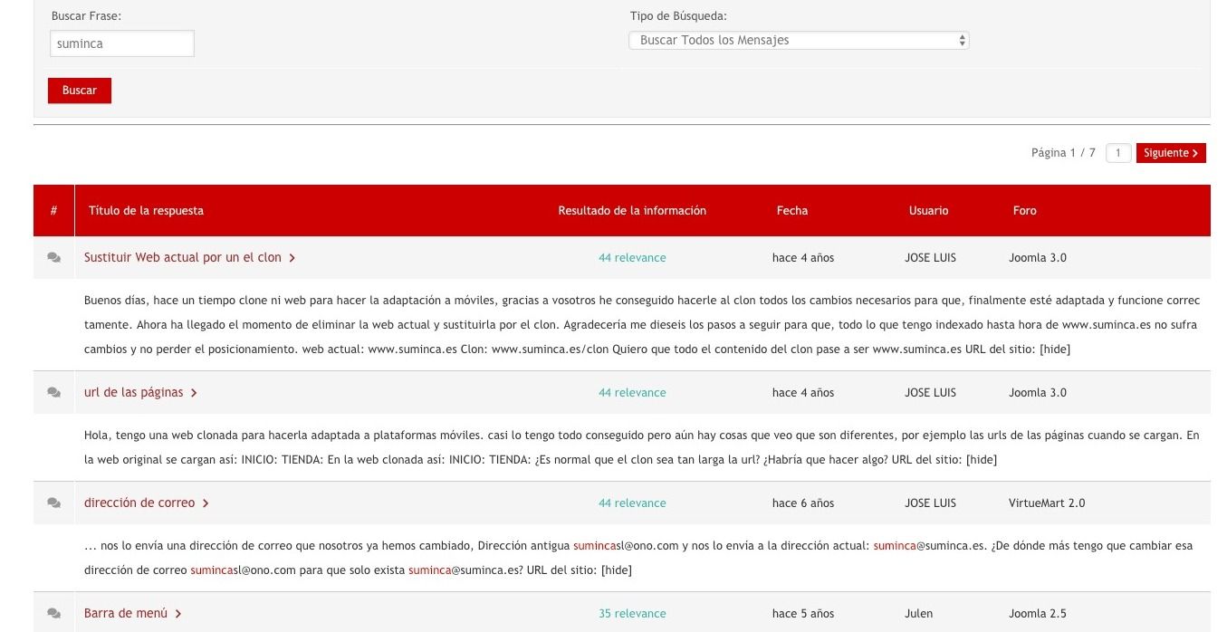Click 'Resultado de la información' column header
This screenshot has width=1227, height=632.
632,211
